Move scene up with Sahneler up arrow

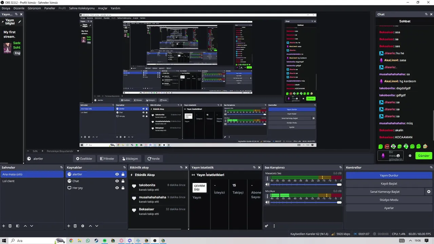click(x=25, y=226)
